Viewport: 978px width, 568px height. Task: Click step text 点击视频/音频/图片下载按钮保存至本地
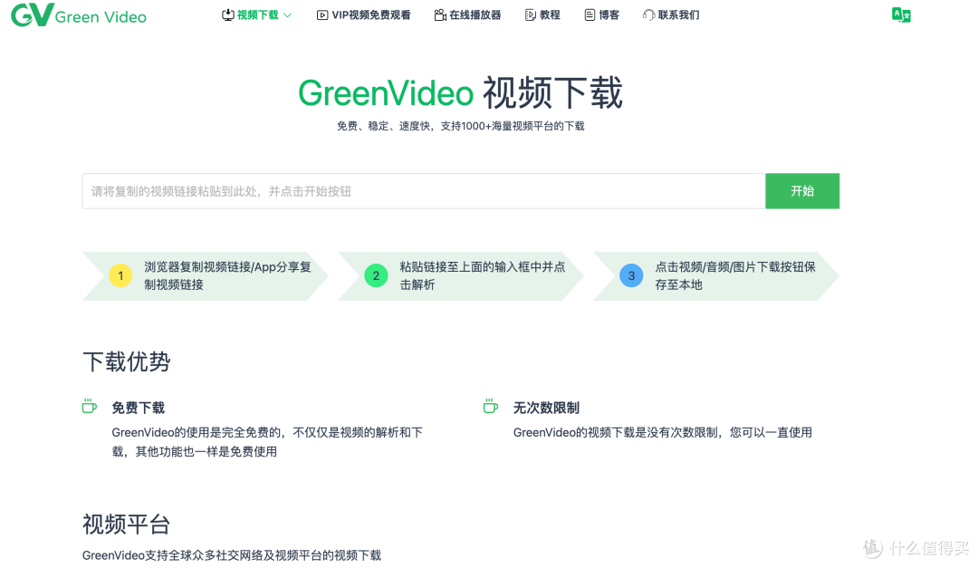[x=735, y=276]
